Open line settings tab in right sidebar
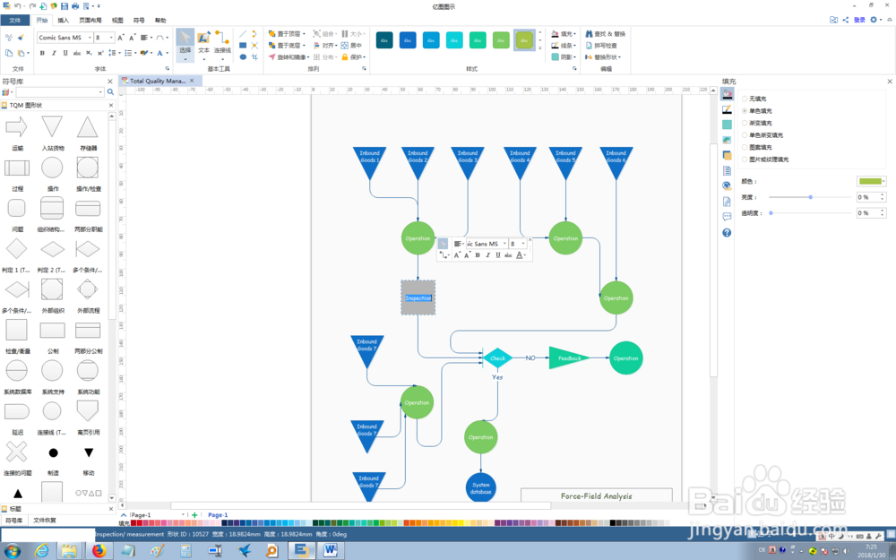896x560 pixels. click(x=727, y=109)
